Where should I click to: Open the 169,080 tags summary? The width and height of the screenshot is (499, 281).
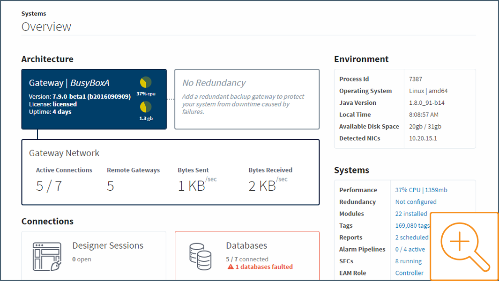[x=412, y=225]
